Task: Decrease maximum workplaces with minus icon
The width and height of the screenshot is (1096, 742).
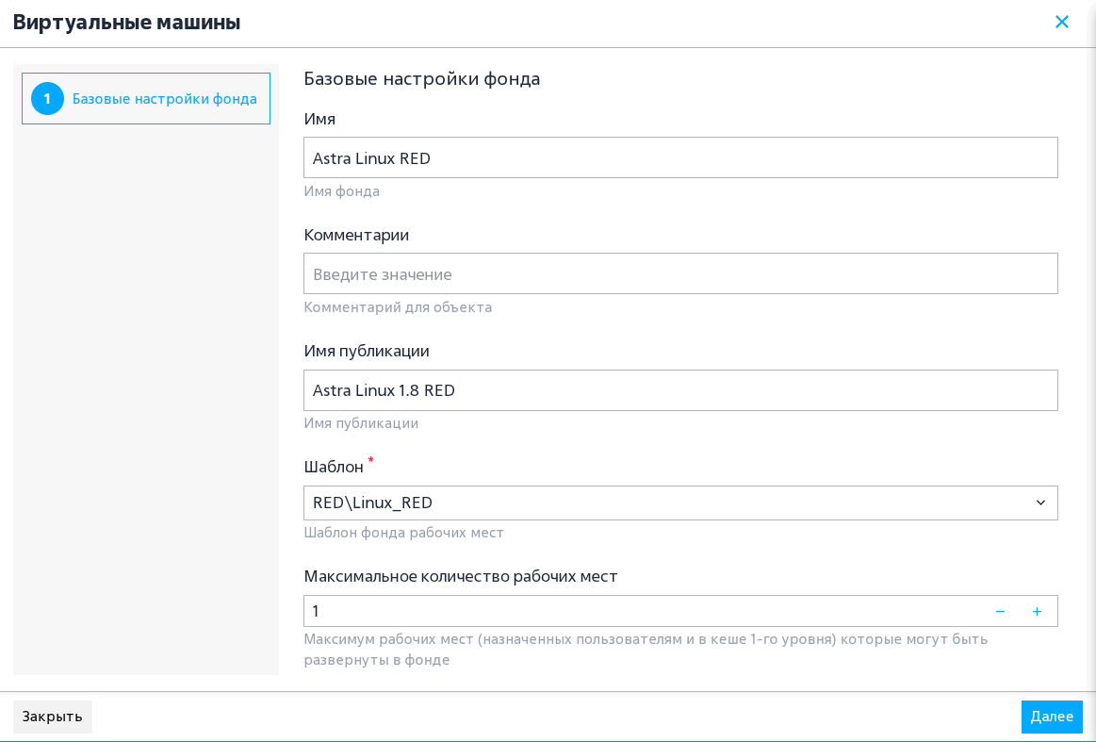Action: pyautogui.click(x=1000, y=611)
